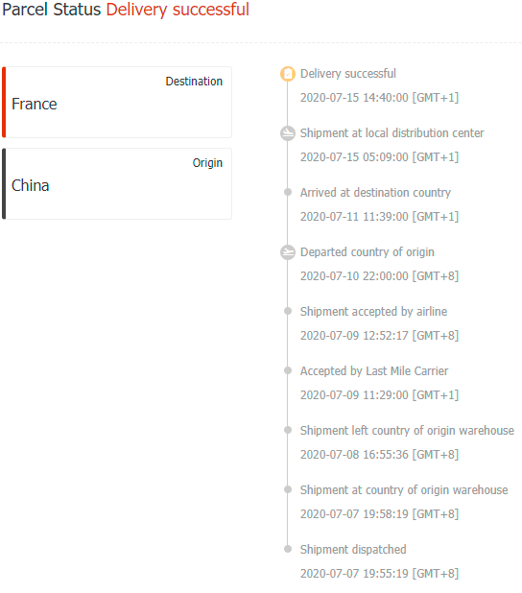The image size is (522, 593).
Task: Click the 2020-07-15 14:40:00 delivery timestamp
Action: [379, 98]
